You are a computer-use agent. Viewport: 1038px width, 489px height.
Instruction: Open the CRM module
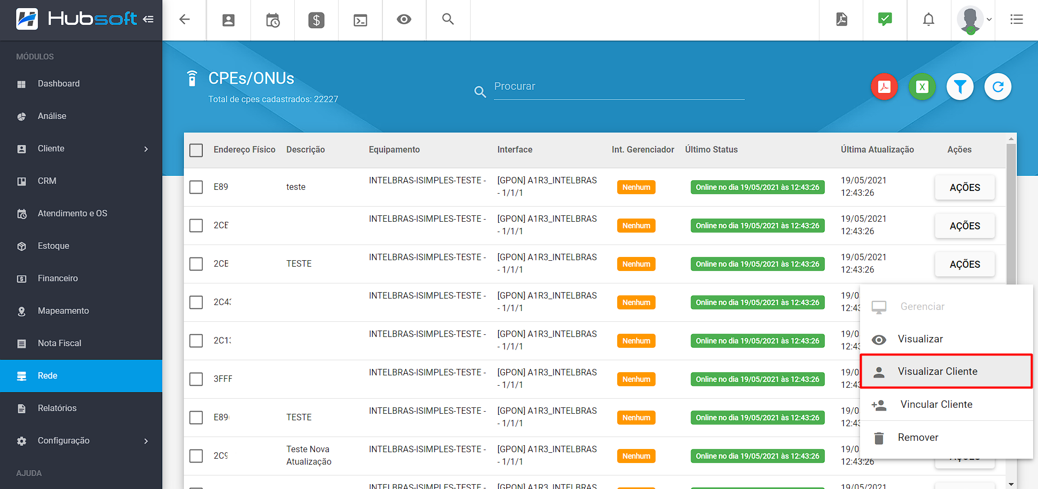pyautogui.click(x=81, y=181)
